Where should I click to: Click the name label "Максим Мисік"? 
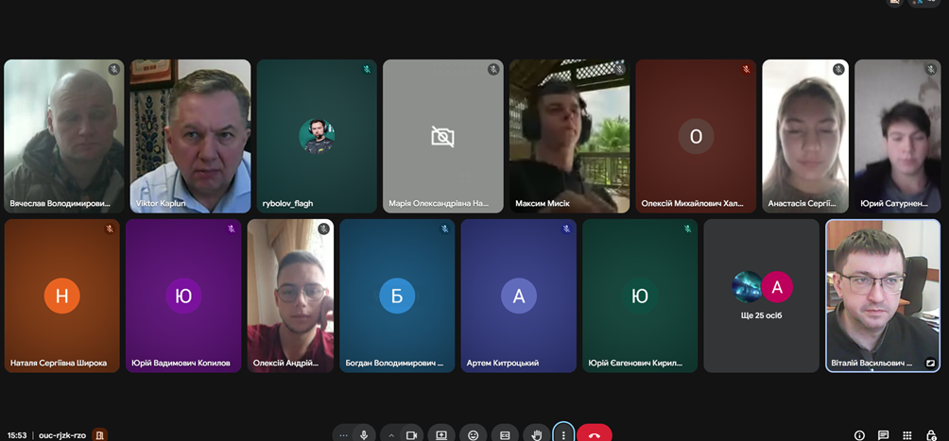click(x=543, y=204)
